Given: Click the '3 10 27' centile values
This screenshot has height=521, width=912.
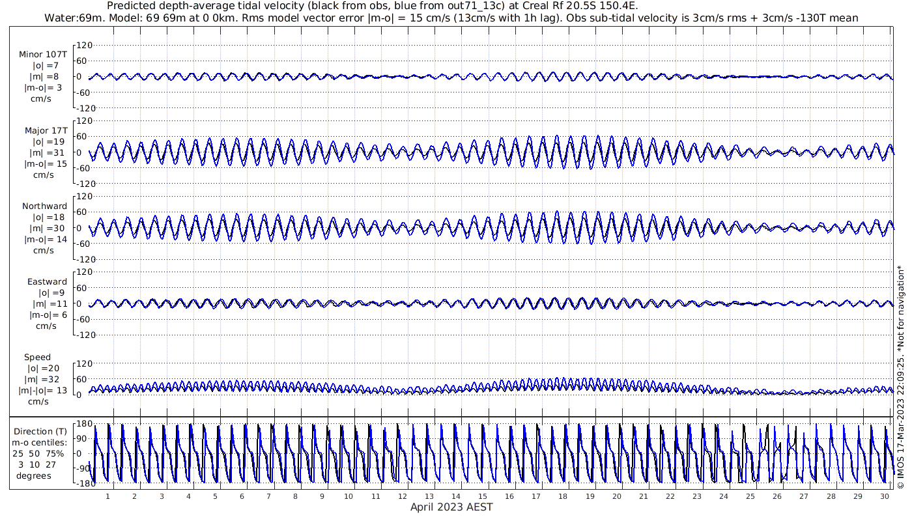Looking at the screenshot, I should 38,464.
